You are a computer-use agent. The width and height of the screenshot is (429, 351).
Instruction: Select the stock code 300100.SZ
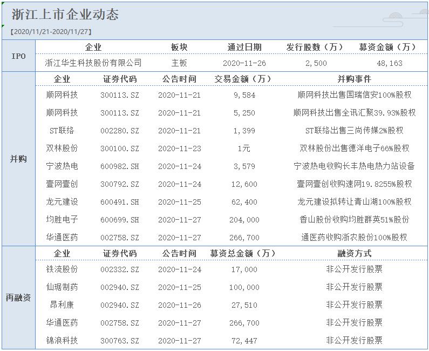(120, 148)
